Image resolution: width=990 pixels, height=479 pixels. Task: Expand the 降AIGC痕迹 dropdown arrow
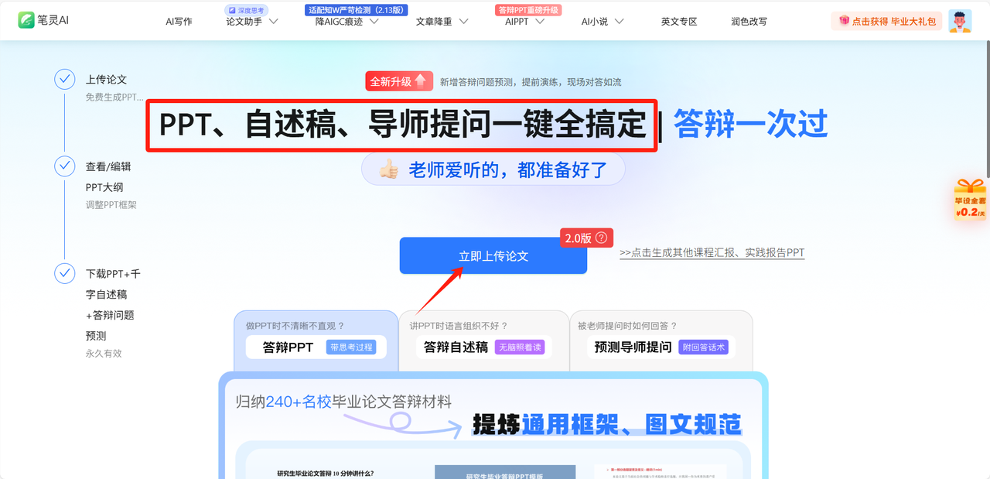click(374, 22)
